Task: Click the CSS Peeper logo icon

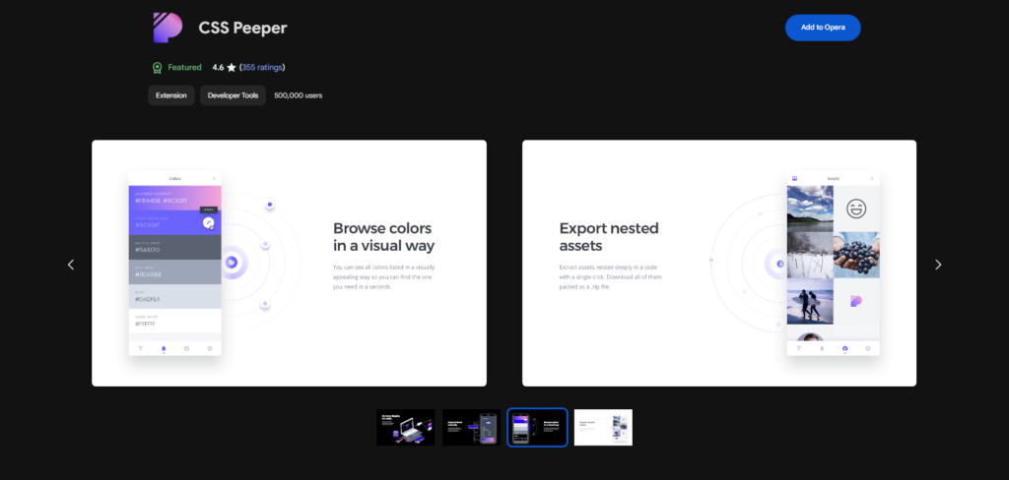Action: click(168, 28)
